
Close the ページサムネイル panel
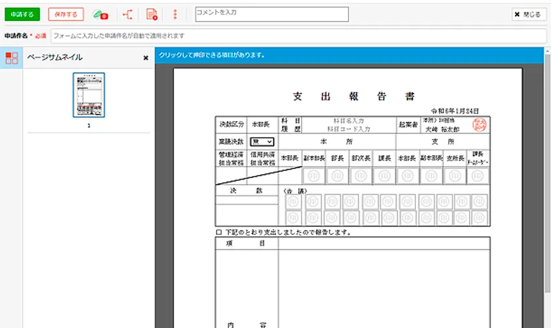tap(146, 58)
